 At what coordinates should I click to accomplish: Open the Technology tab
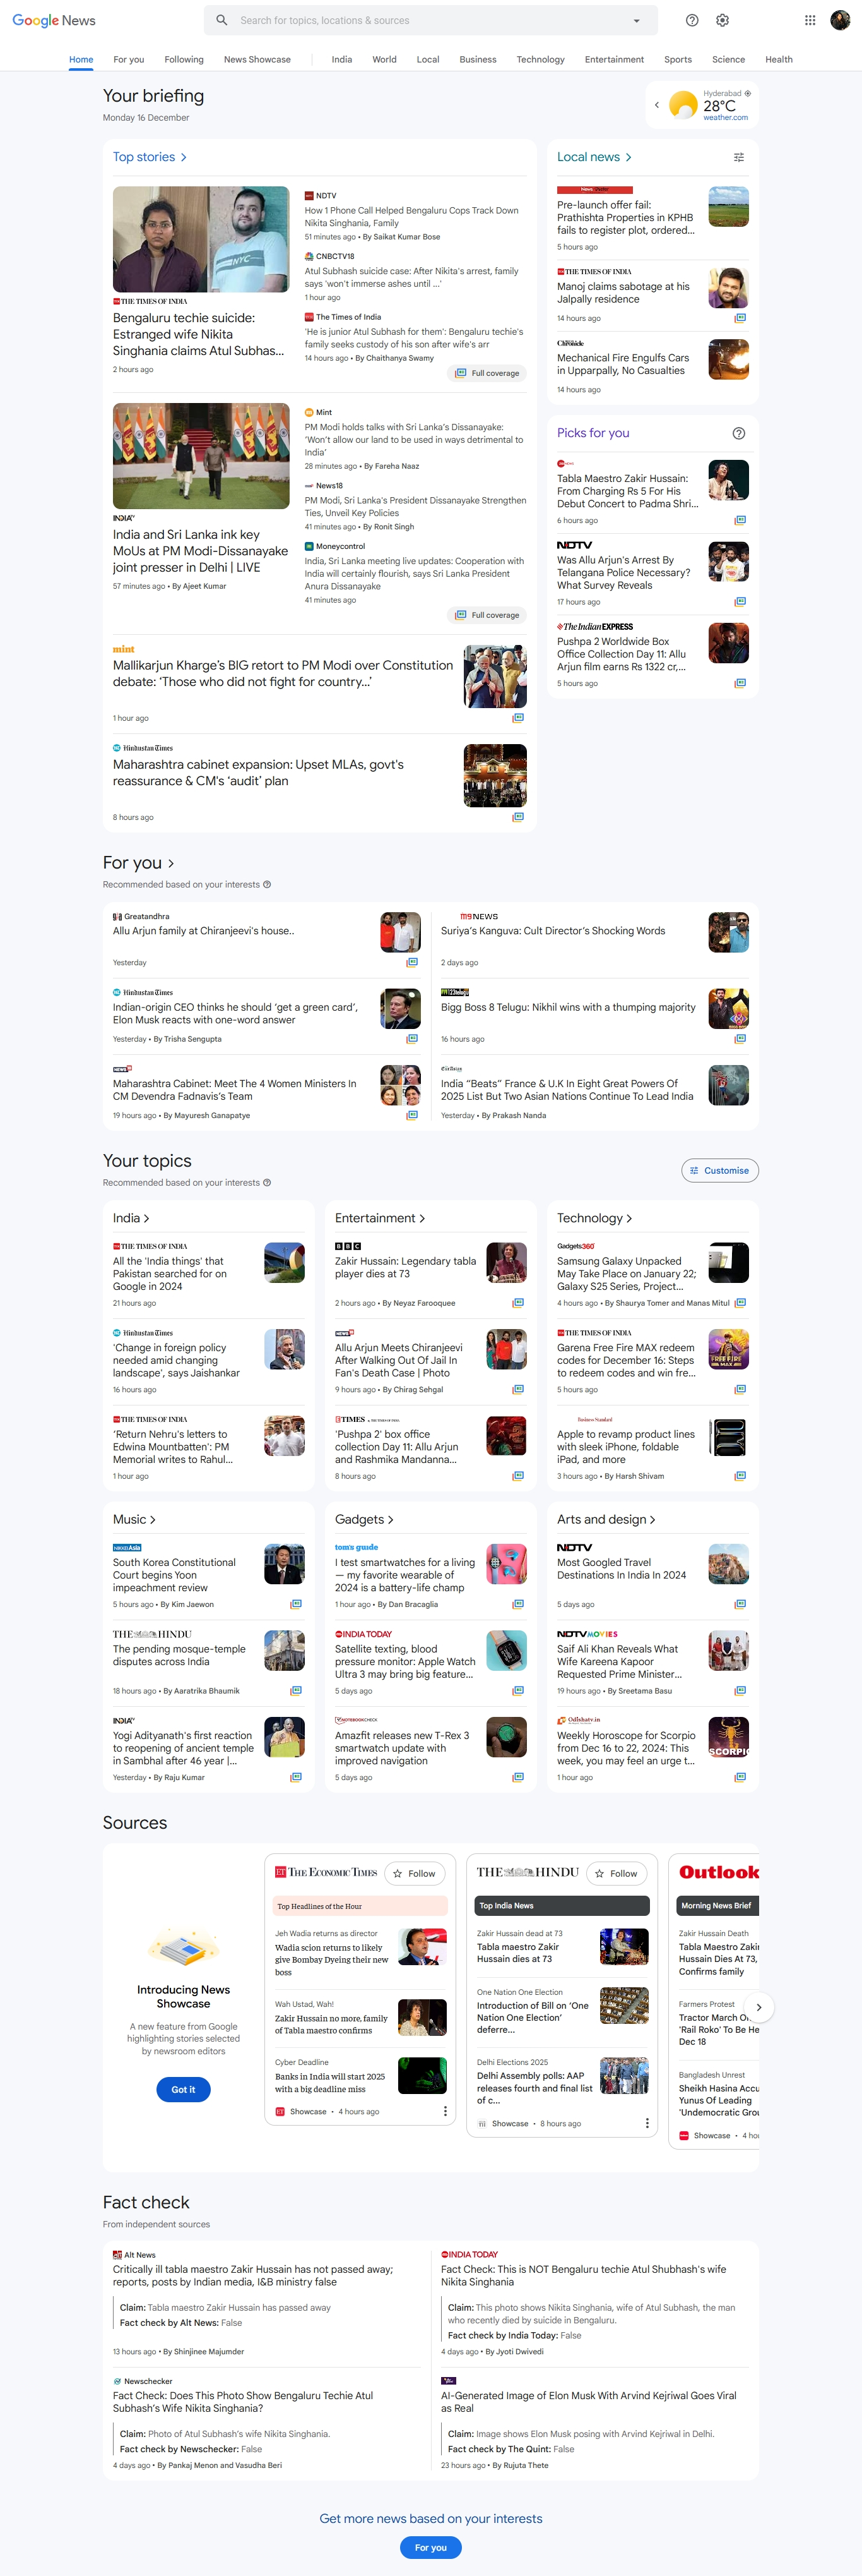[x=540, y=59]
